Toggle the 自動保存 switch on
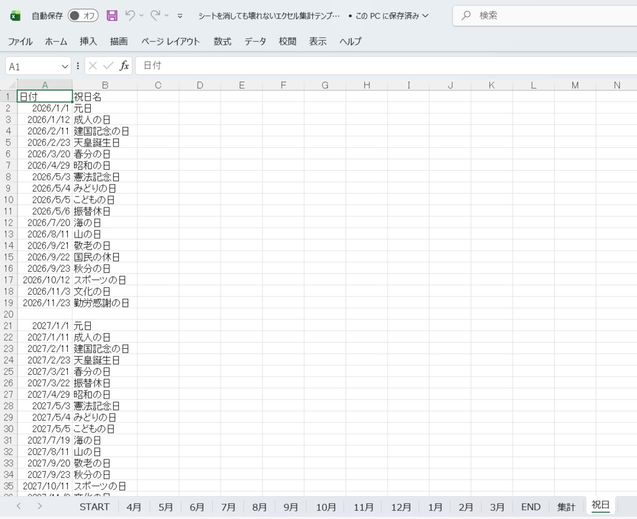Viewport: 637px width, 519px height. tap(83, 16)
